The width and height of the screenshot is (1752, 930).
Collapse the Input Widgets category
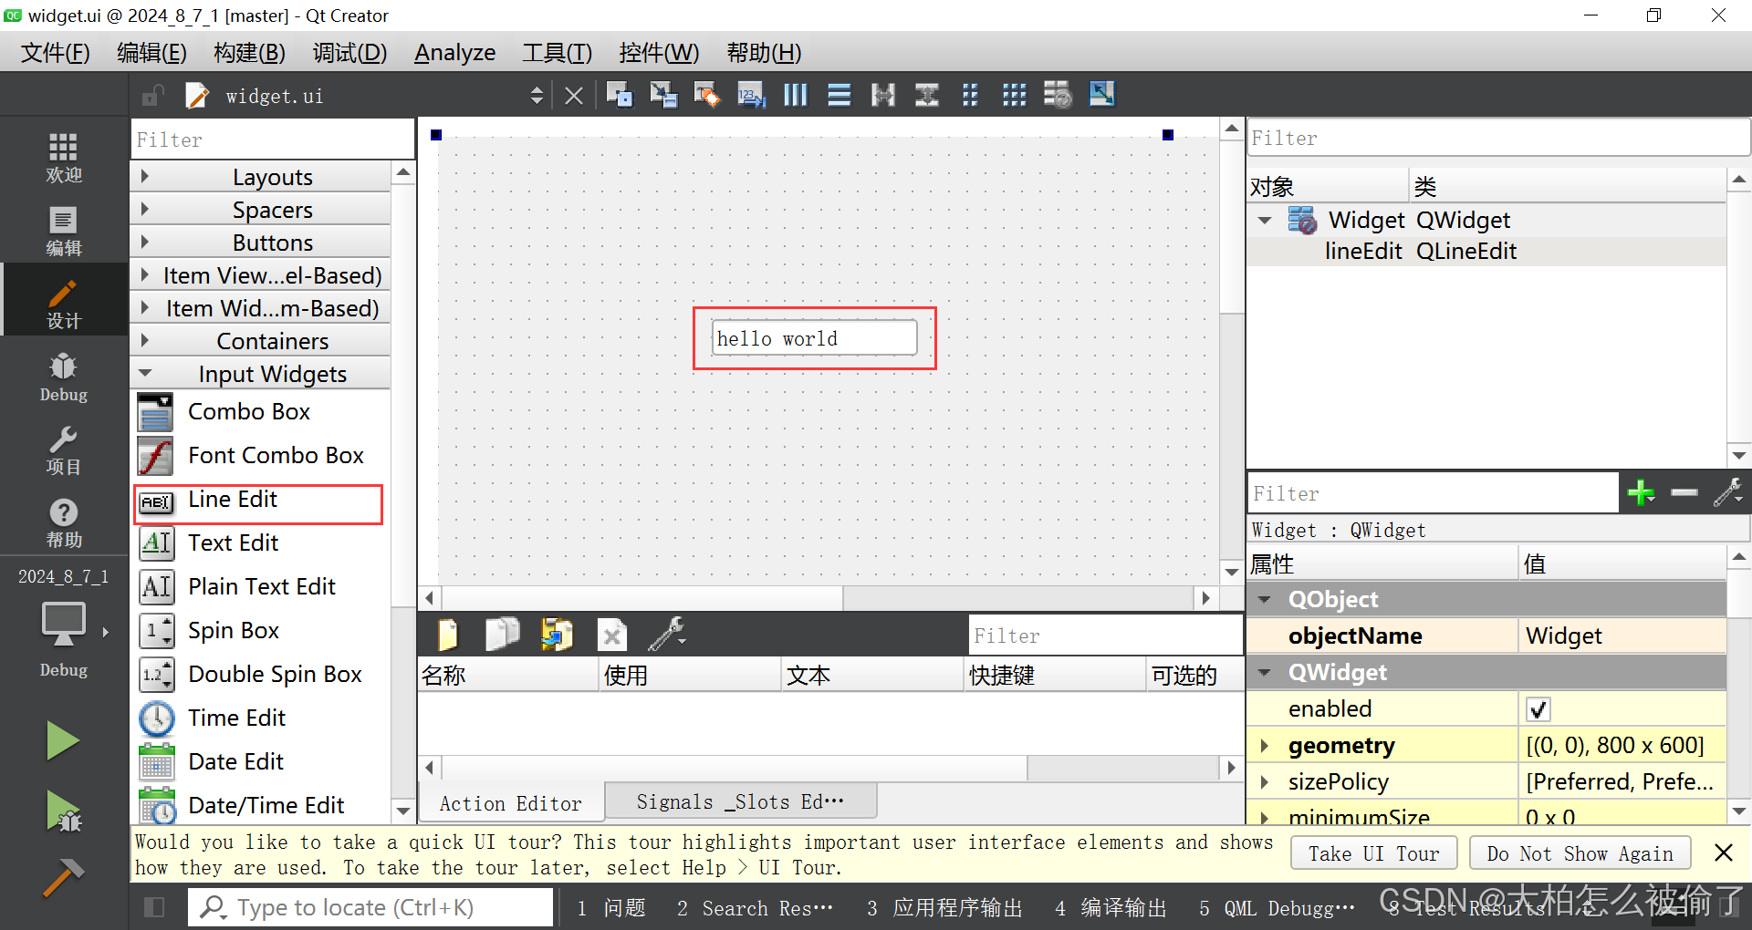(144, 373)
